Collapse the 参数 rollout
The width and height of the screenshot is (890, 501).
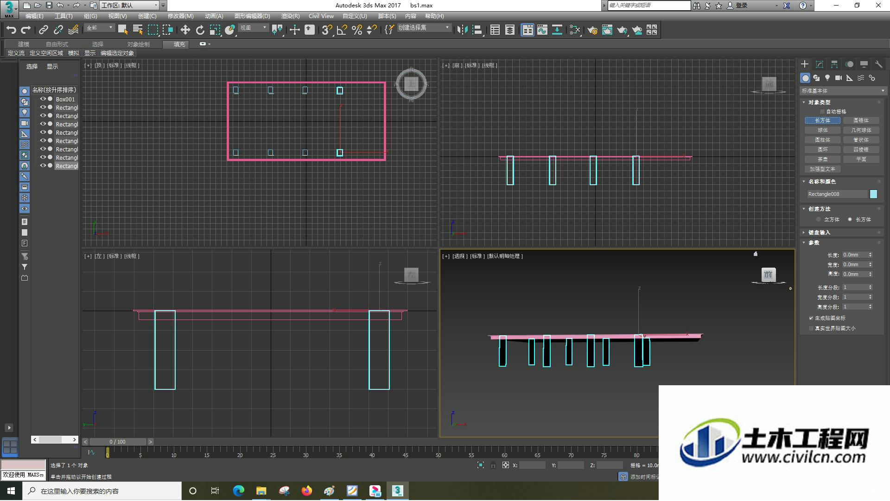[x=814, y=243]
